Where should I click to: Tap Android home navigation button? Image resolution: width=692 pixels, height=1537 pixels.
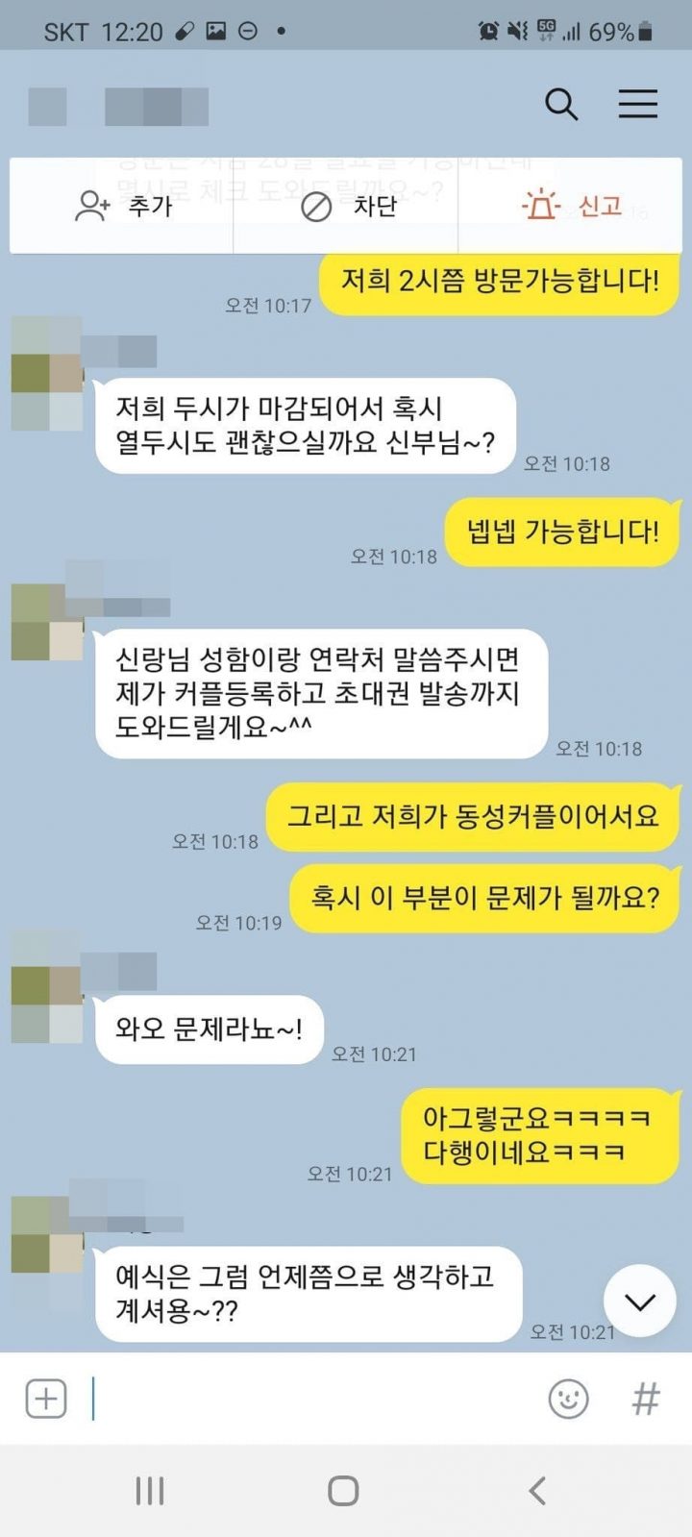coord(343,1491)
